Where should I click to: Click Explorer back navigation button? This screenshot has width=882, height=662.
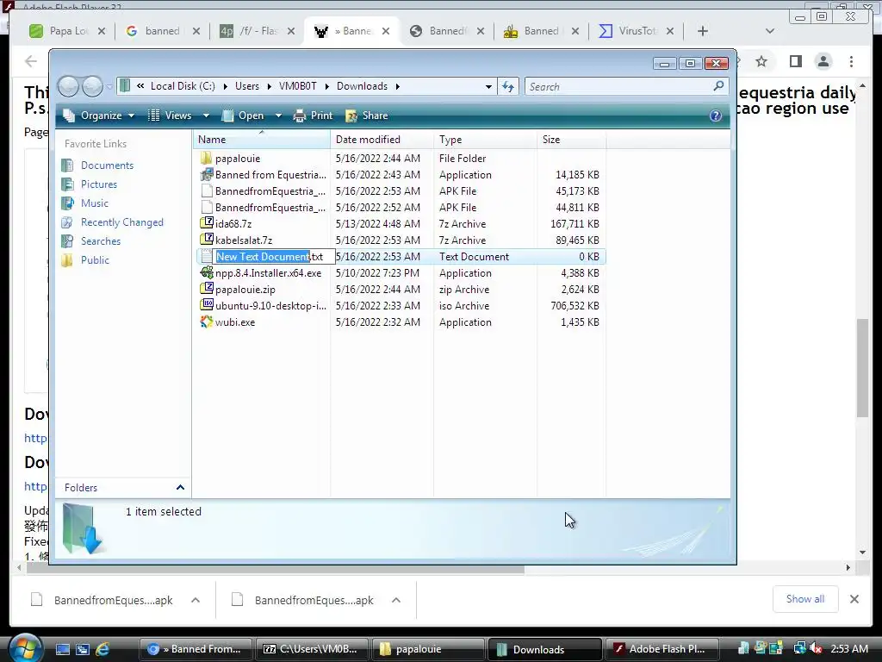(69, 87)
